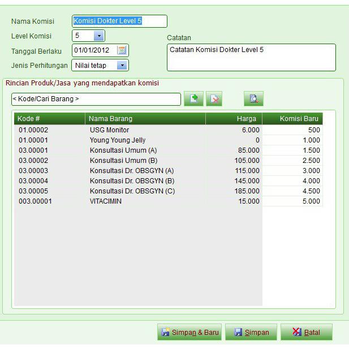Viewport: 349px width, 349px height.
Task: Open the Jenis Perhitungan dropdown
Action: click(x=122, y=66)
